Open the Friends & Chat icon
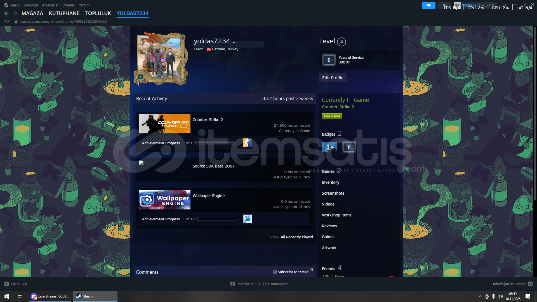Viewport: 537px width, 302px height. pos(530,284)
